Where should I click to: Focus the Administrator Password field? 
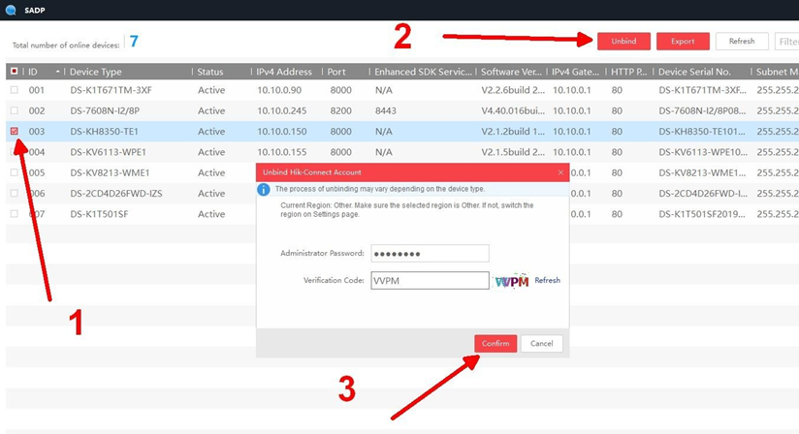click(x=430, y=253)
